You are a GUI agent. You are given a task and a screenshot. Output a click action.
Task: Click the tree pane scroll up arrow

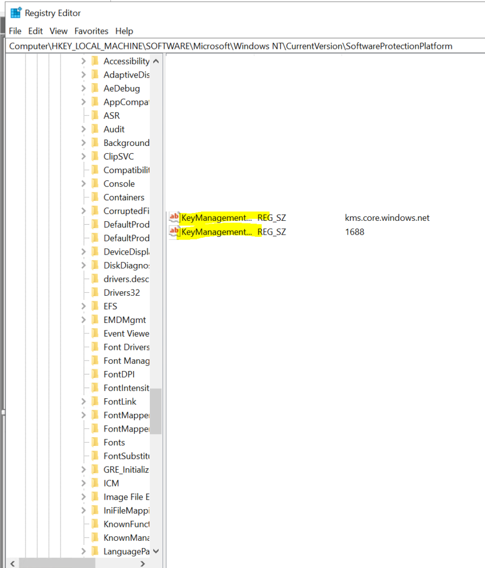[156, 61]
